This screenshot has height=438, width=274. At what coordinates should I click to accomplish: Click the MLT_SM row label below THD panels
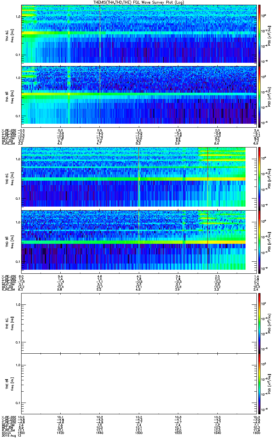tap(7, 287)
